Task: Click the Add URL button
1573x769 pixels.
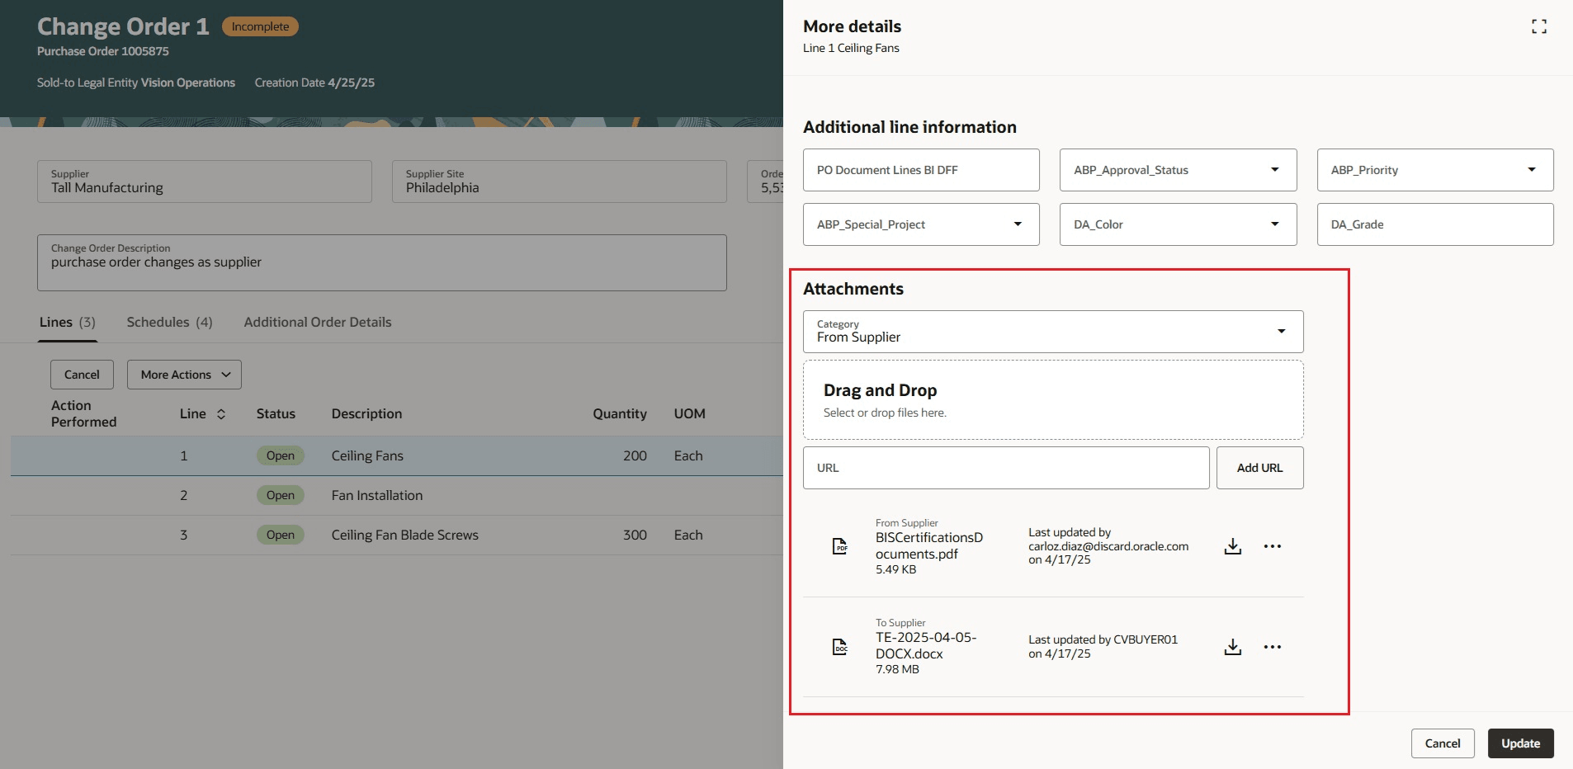Action: 1259,467
